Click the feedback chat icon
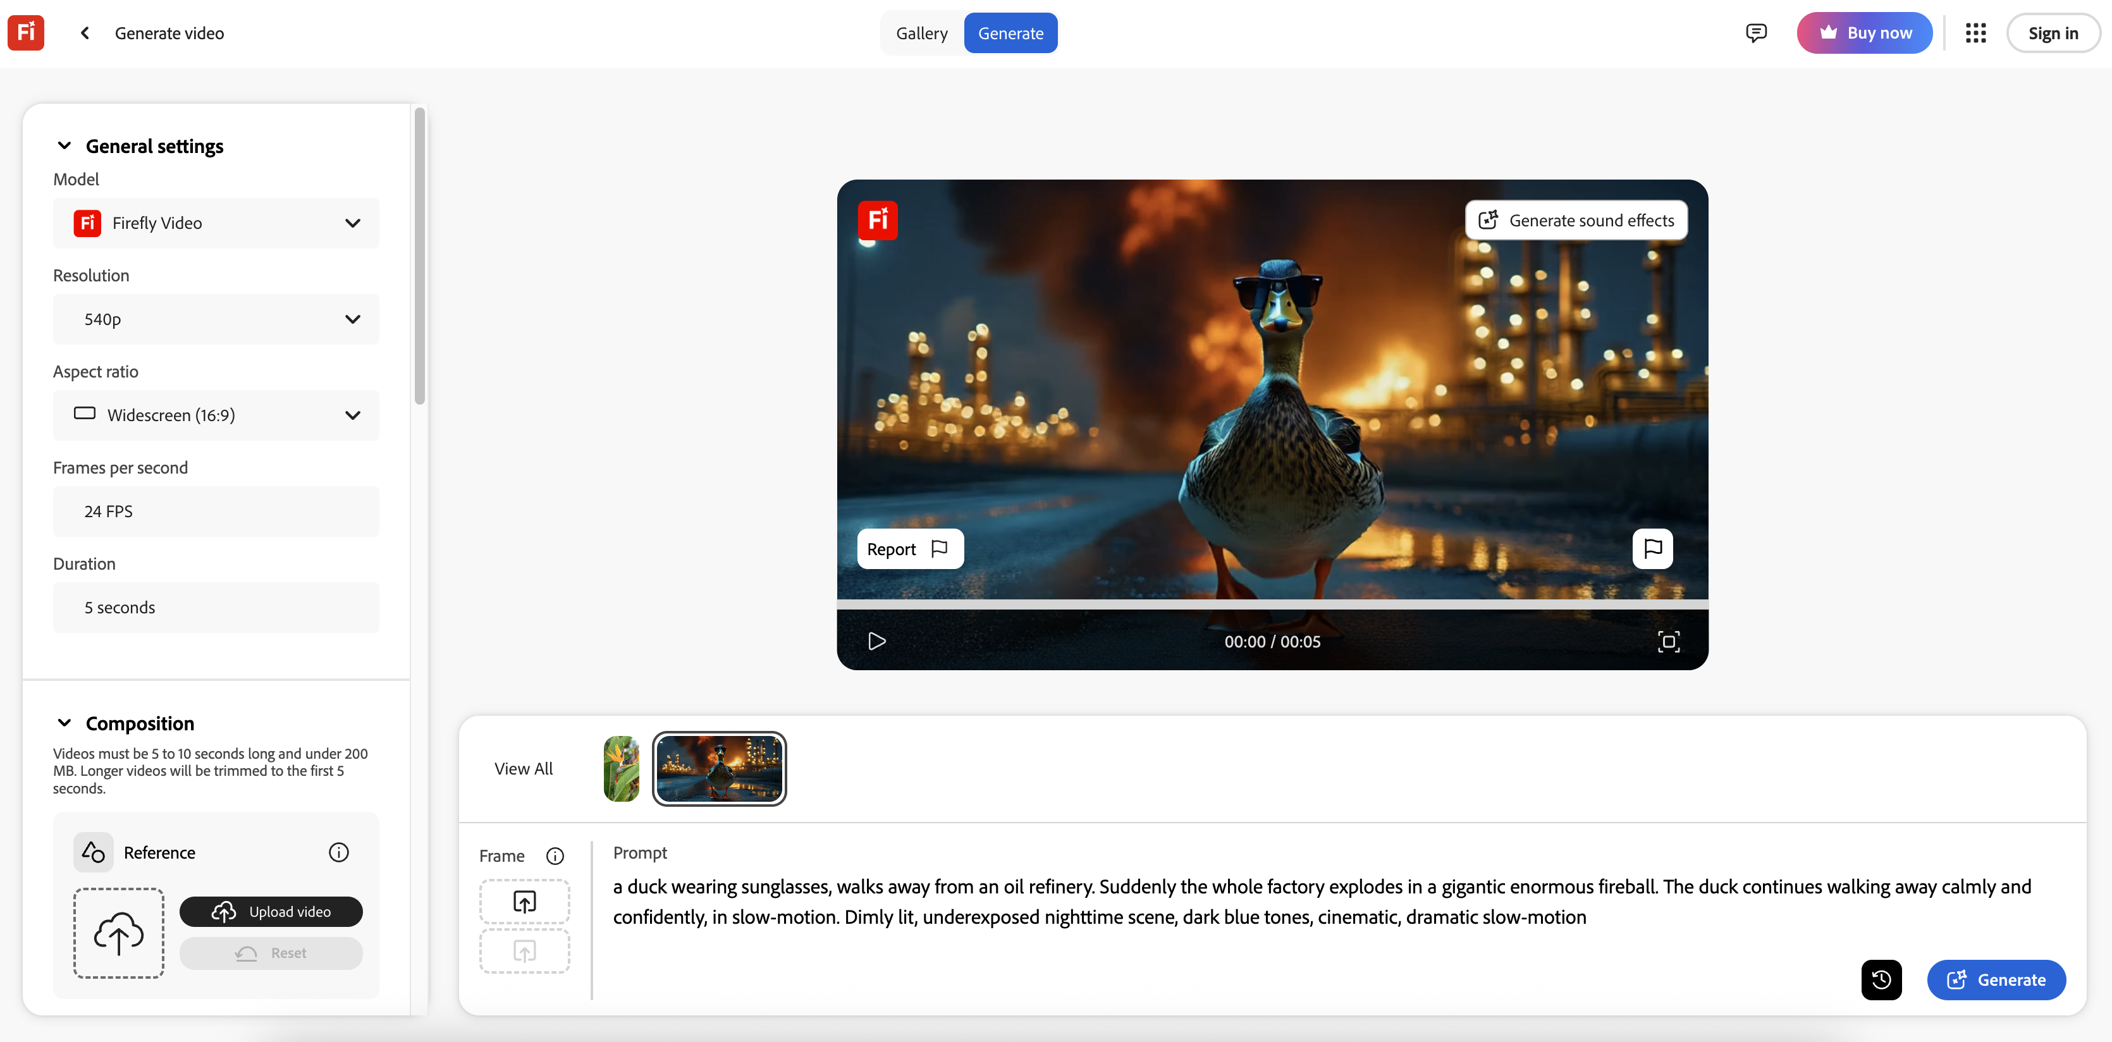Viewport: 2112px width, 1042px height. tap(1757, 33)
